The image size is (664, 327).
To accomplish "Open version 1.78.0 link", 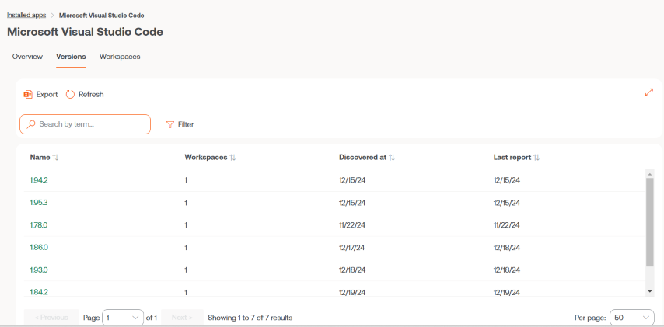I will click(39, 225).
